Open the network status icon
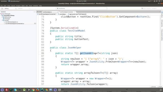Viewport: 163px width, 92px height. pos(155,1)
